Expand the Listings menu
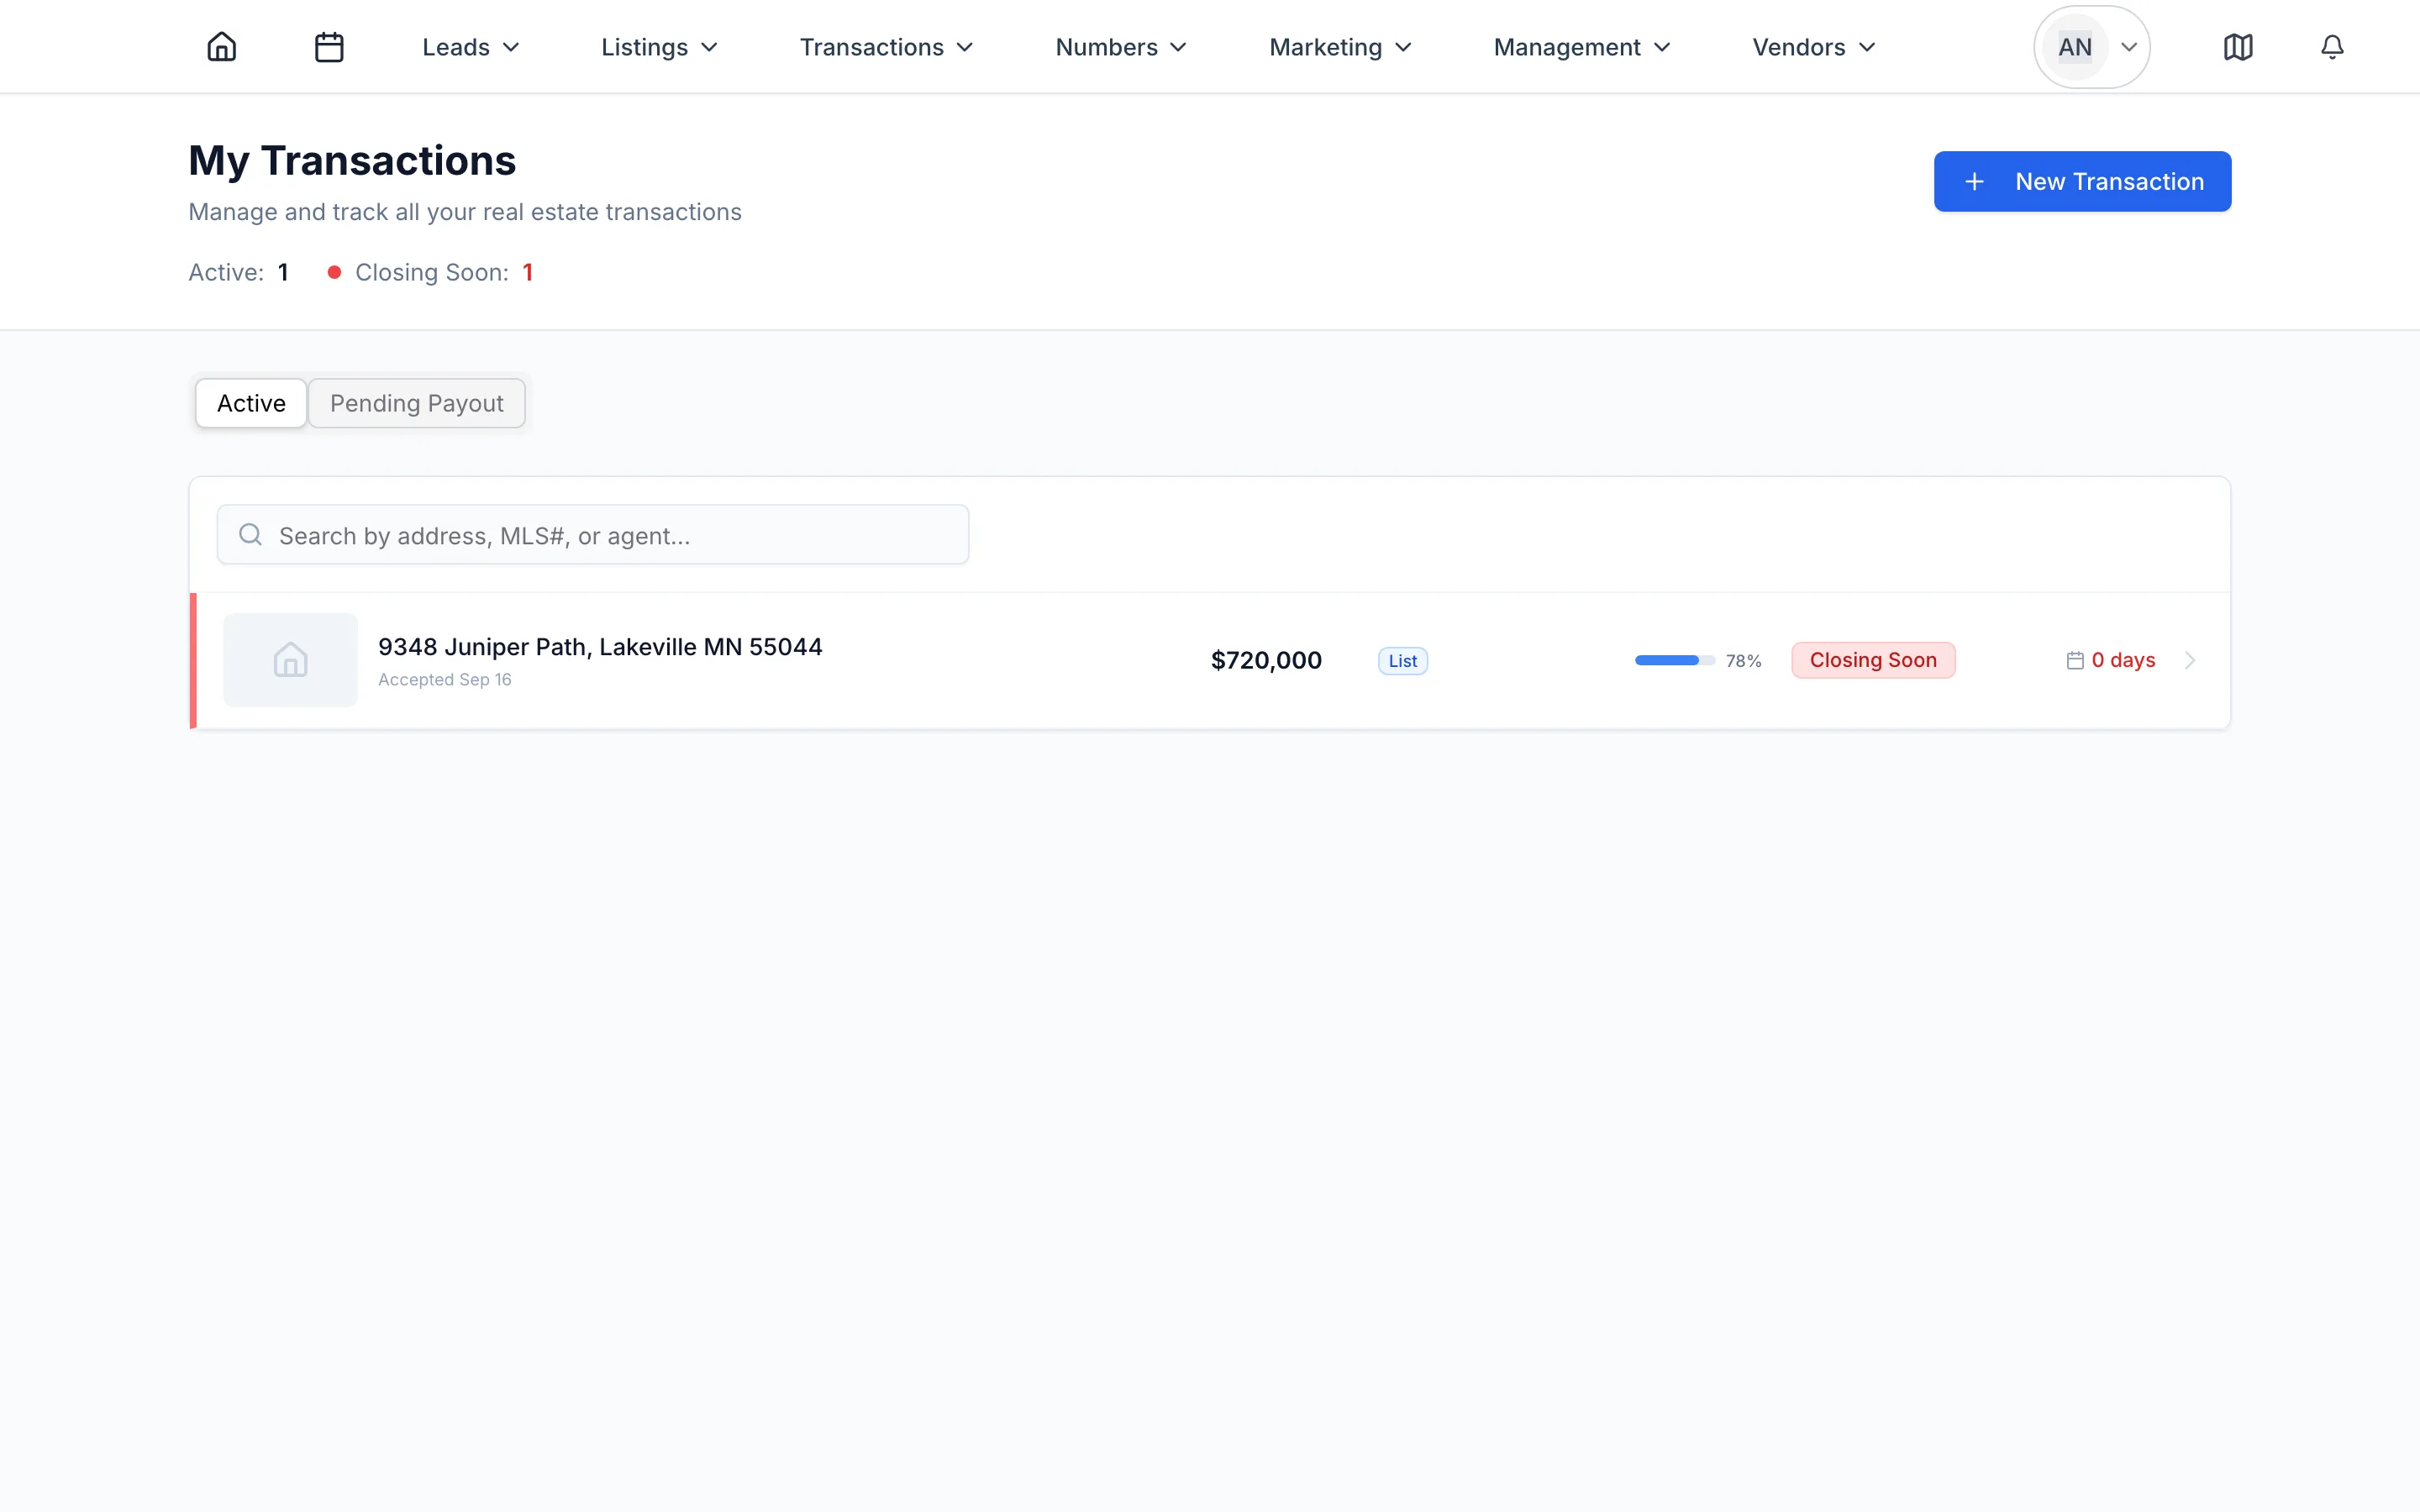 [x=659, y=47]
